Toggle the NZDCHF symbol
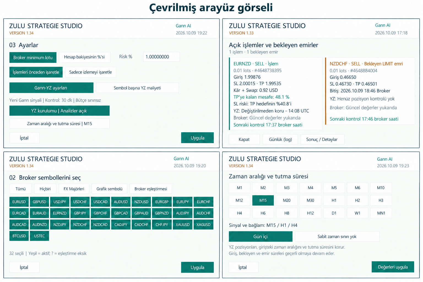Viewport: 423px width, 282px height. tap(80, 225)
